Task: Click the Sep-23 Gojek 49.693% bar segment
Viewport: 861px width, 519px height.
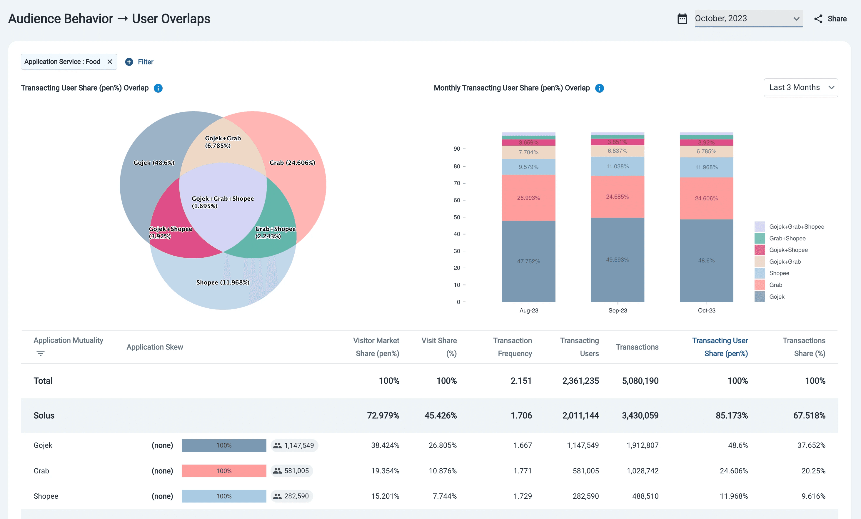Action: click(x=618, y=259)
